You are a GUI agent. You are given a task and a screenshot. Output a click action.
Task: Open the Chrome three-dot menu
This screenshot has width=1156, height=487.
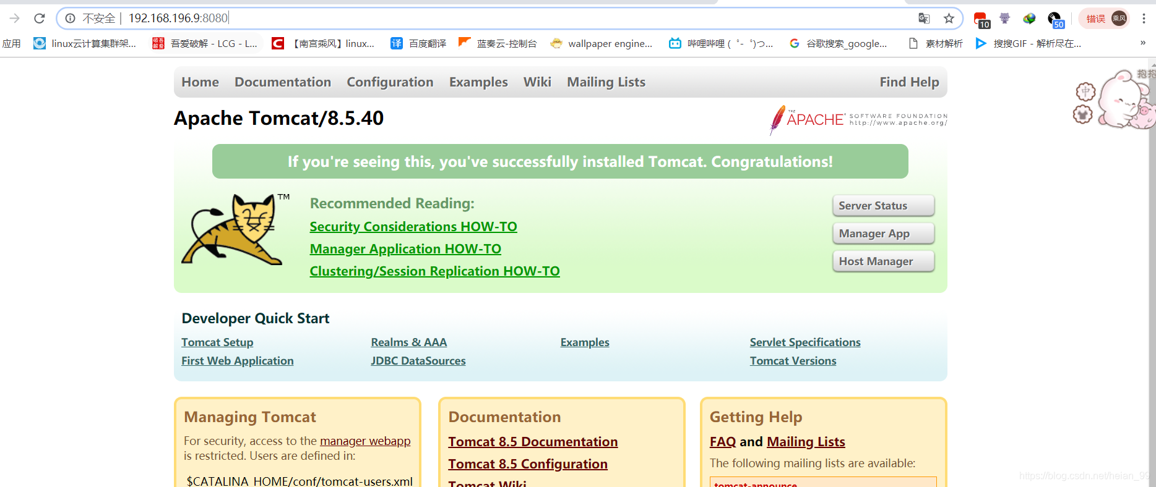coord(1144,19)
